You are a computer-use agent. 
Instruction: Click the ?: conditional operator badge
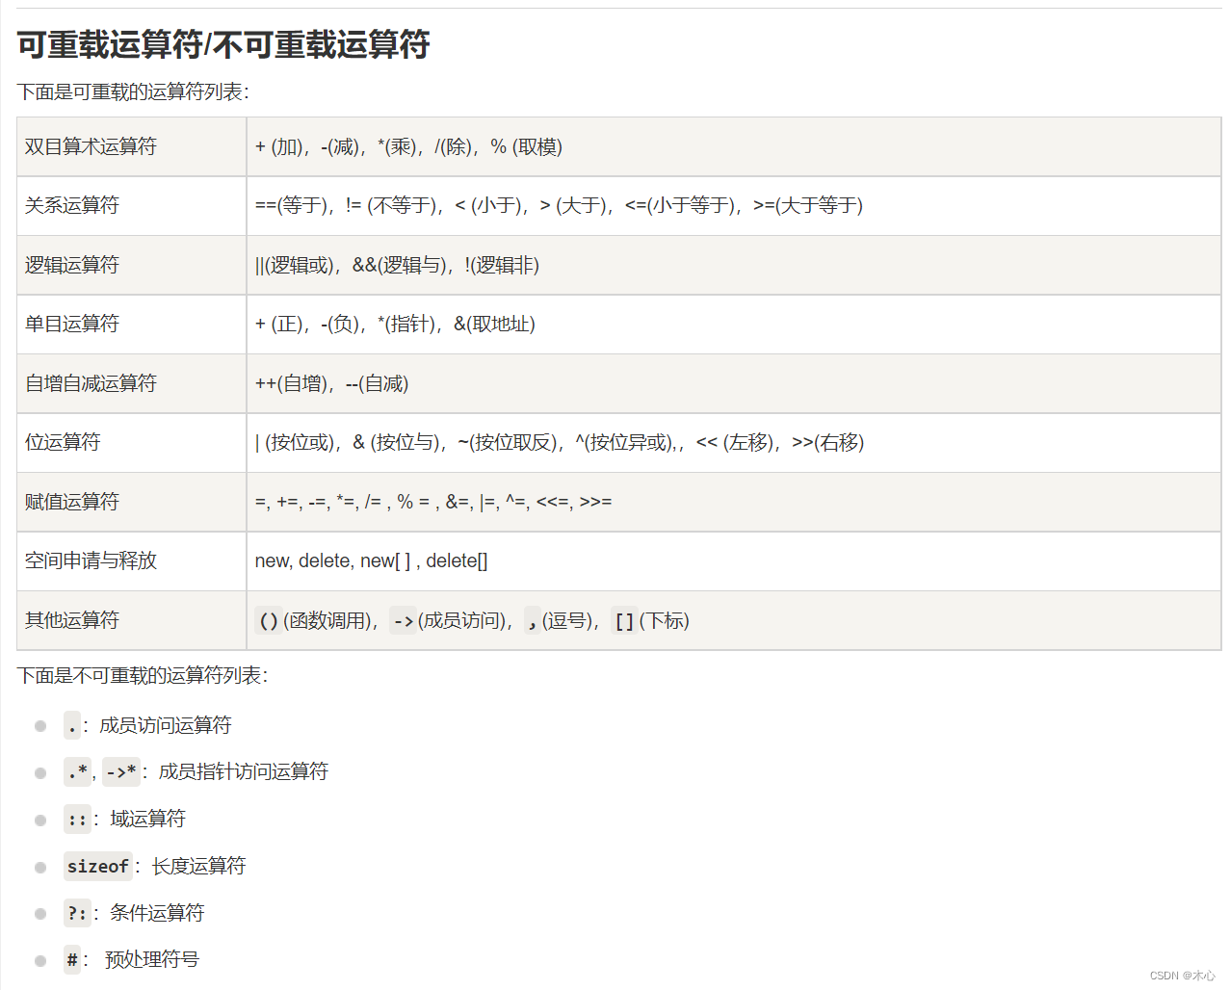[x=76, y=913]
